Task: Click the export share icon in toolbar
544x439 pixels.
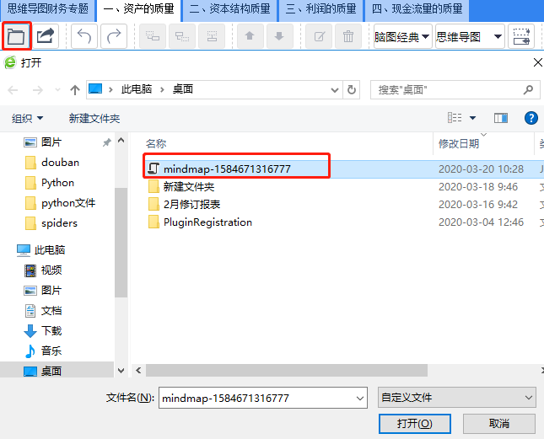Action: point(46,36)
